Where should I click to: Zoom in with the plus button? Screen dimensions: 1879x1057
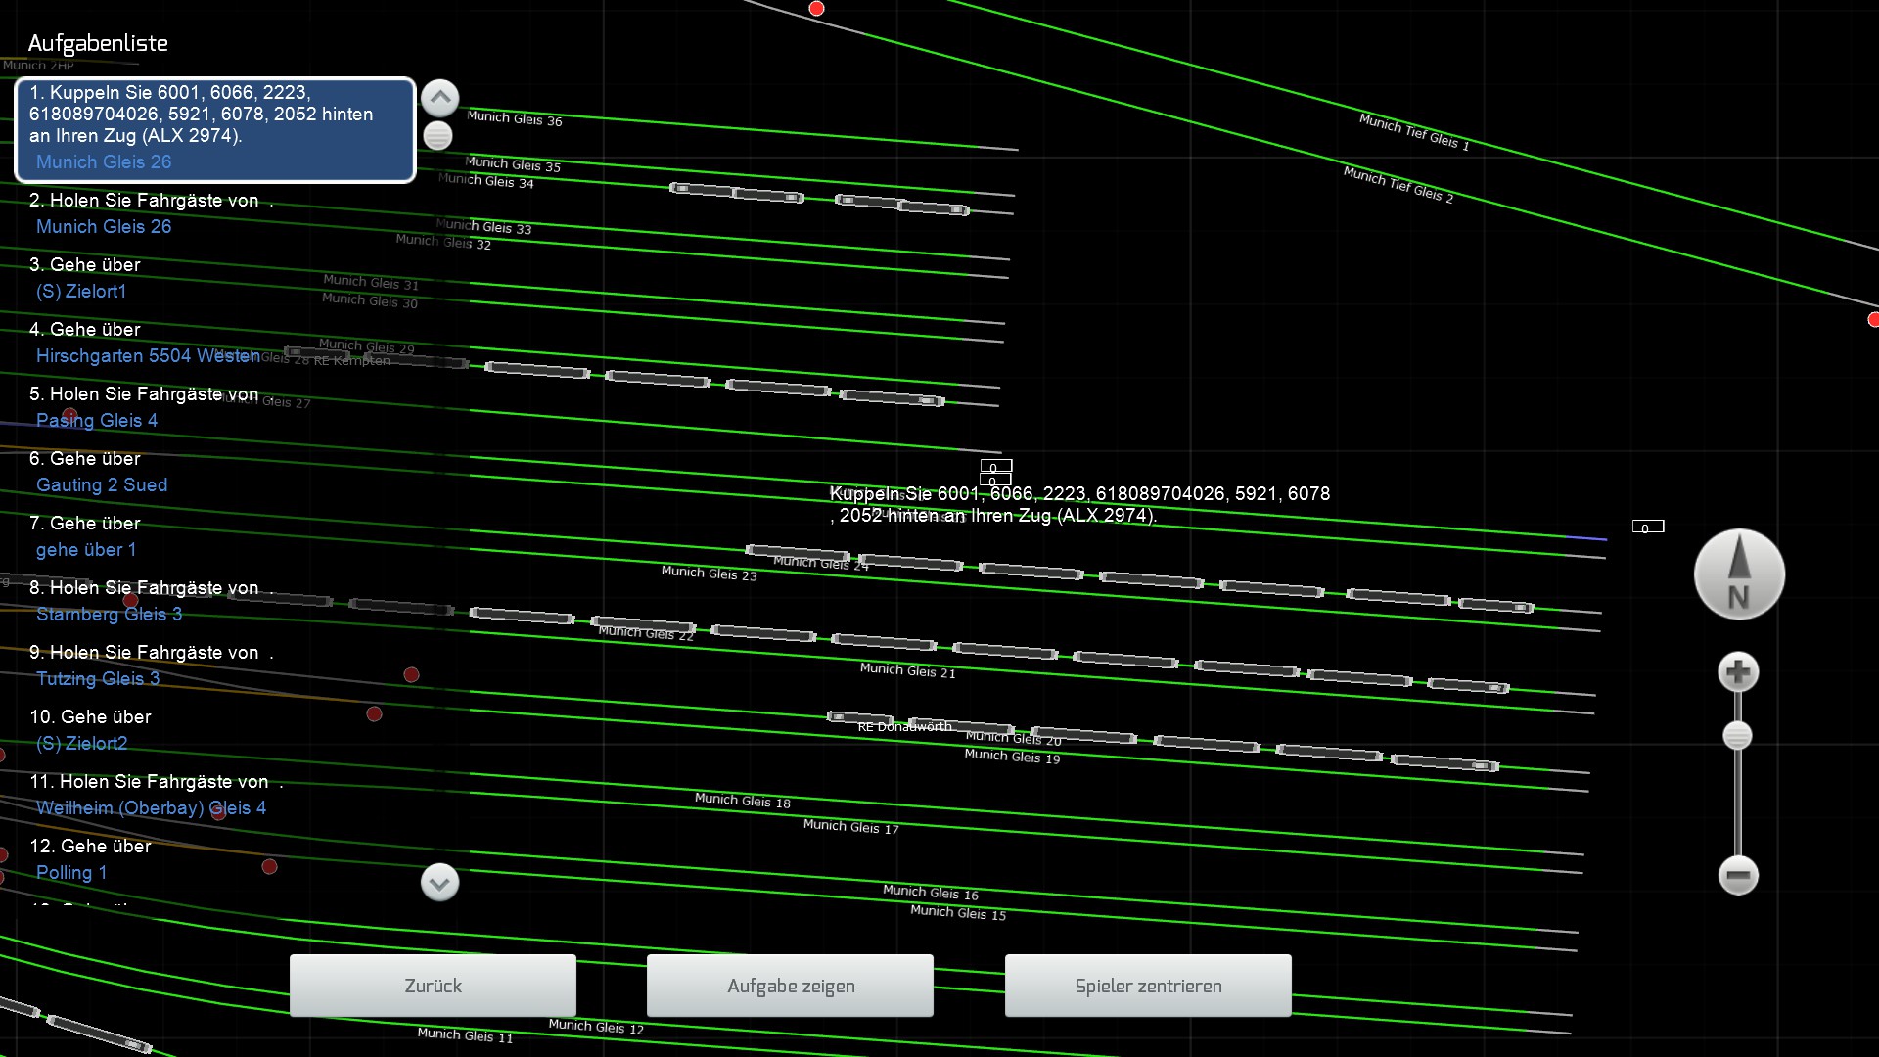[x=1738, y=672]
